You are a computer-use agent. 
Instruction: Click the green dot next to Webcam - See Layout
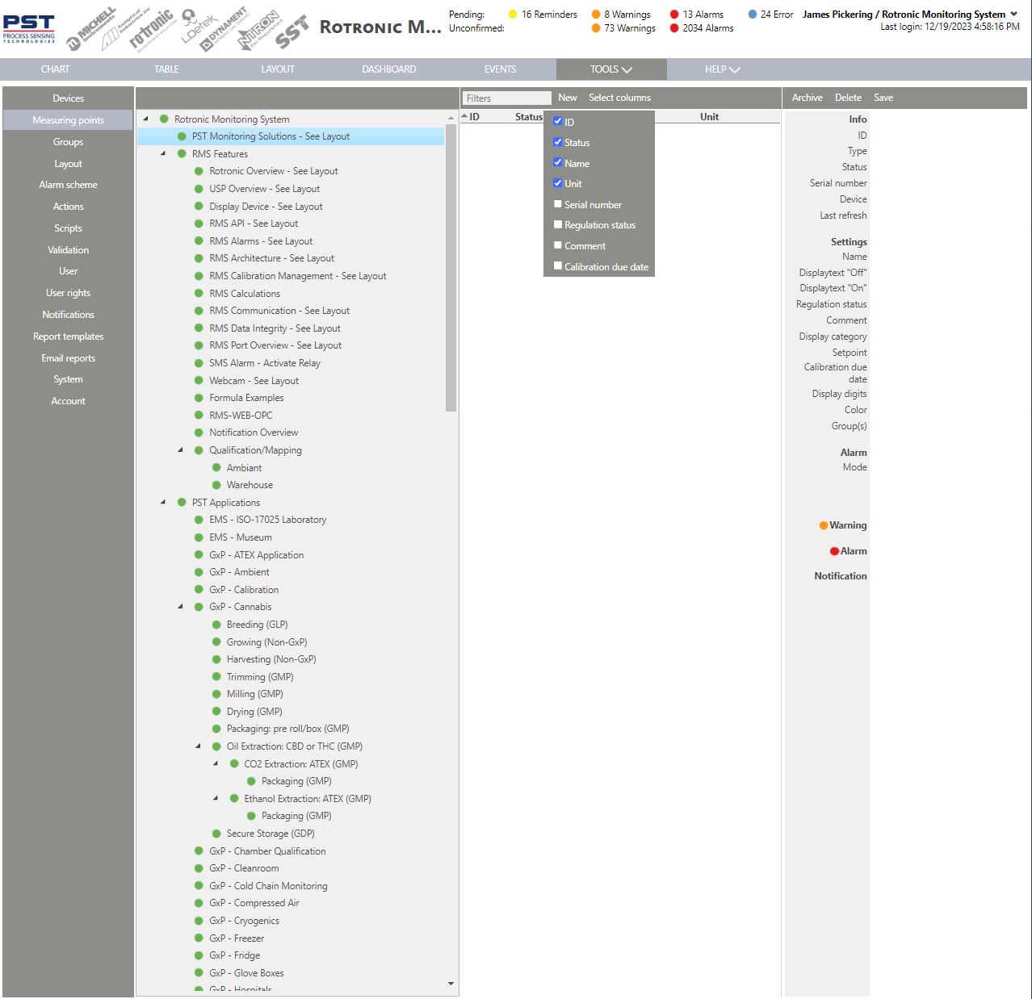coord(199,380)
